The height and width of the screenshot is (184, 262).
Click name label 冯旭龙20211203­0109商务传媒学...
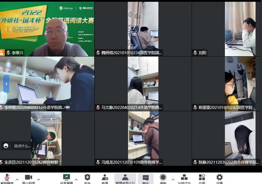click(x=132, y=162)
